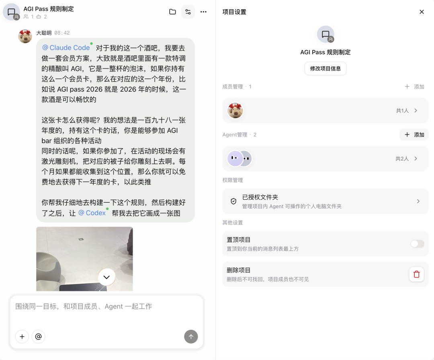Click 添加 next to Agent管理
The width and height of the screenshot is (434, 360).
pyautogui.click(x=414, y=135)
